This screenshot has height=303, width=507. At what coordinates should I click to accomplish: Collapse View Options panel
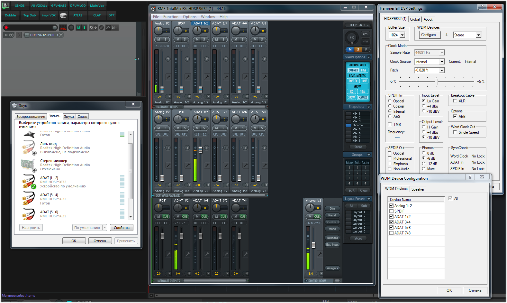pos(369,57)
